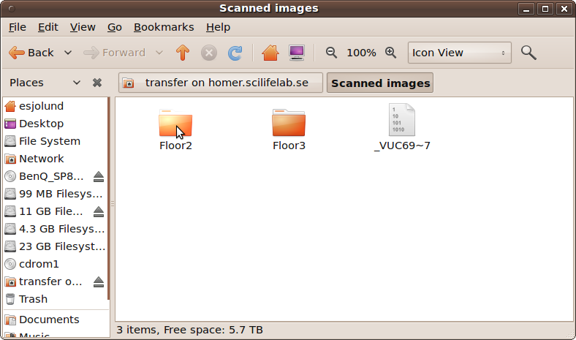Maximize the Scanned images window
576x340 pixels.
coord(545,9)
